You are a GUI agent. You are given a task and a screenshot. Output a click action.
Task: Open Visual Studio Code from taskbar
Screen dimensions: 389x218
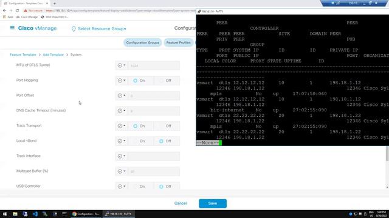click(35, 214)
